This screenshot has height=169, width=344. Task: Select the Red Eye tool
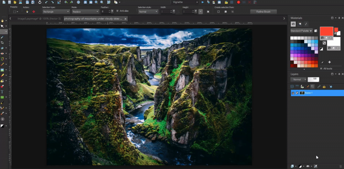coord(2,54)
